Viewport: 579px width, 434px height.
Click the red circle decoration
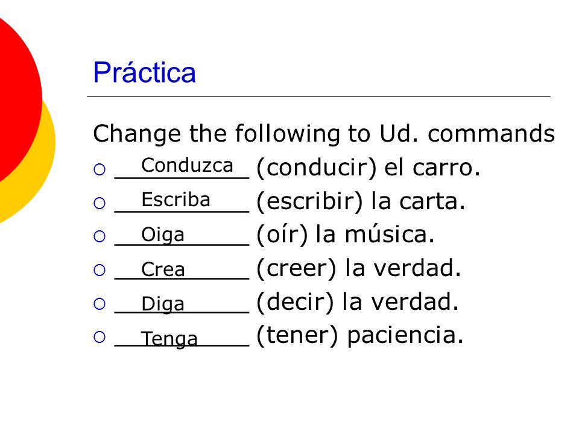[x=19, y=99]
